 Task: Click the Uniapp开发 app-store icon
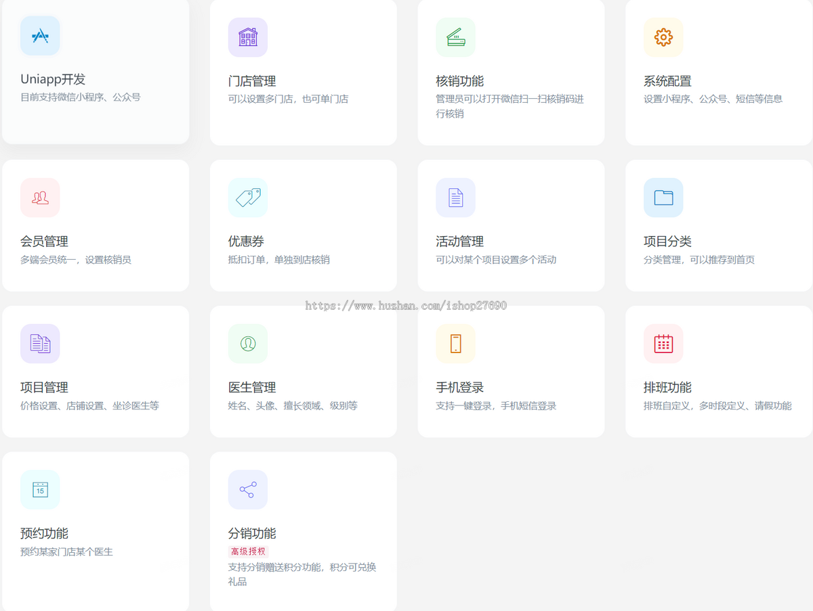click(x=40, y=36)
